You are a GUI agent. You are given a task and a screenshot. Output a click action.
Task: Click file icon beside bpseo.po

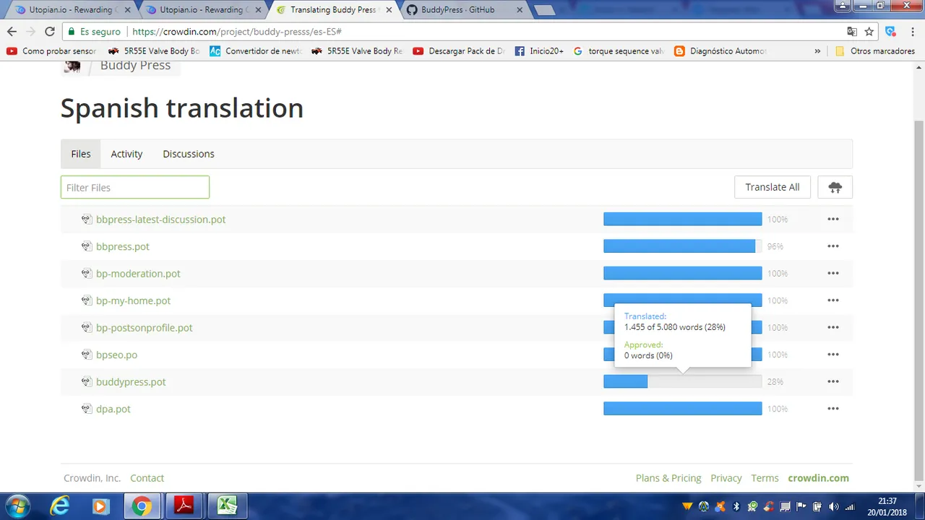(87, 355)
